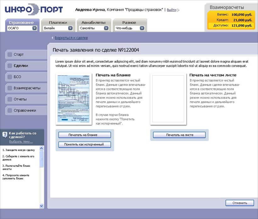The height and width of the screenshot is (219, 258).
Task: Click the 'Выбрать тему...' link
Action: [21, 141]
